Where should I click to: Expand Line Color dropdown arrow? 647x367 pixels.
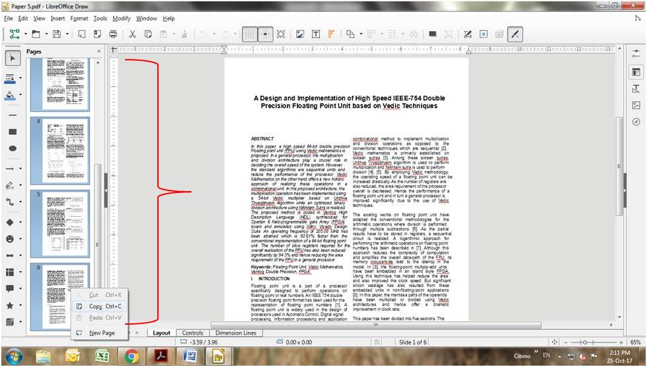[20, 79]
